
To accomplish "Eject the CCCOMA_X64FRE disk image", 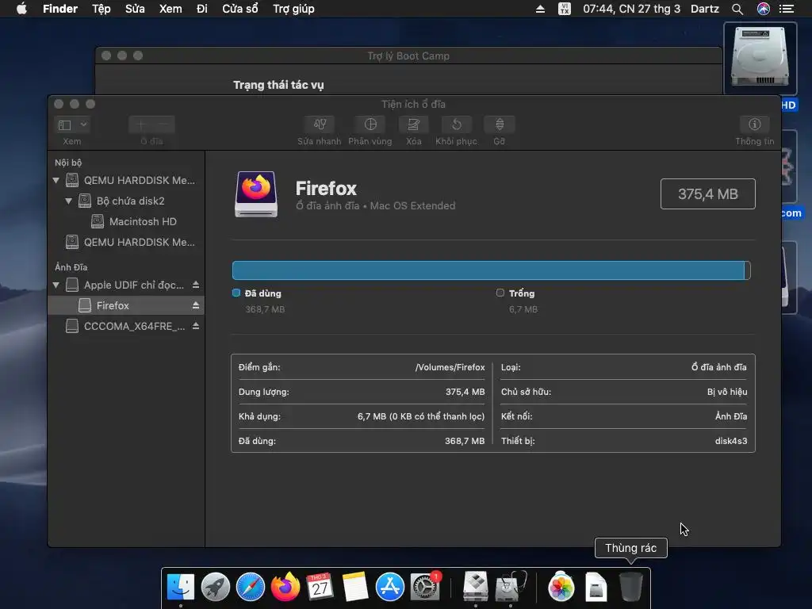I will [x=196, y=326].
